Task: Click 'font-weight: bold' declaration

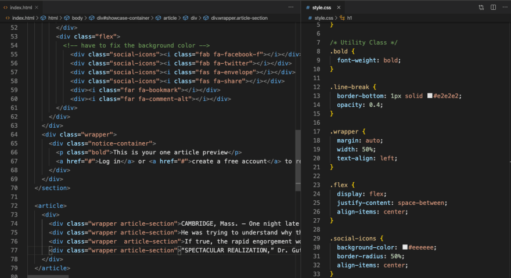Action: coord(369,60)
